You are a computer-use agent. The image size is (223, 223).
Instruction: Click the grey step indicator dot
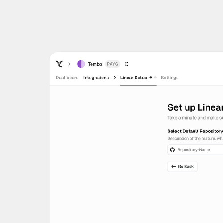point(155,78)
